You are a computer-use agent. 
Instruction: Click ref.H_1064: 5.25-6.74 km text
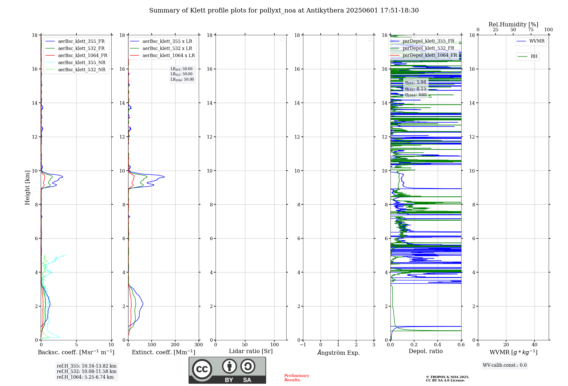[x=85, y=377]
